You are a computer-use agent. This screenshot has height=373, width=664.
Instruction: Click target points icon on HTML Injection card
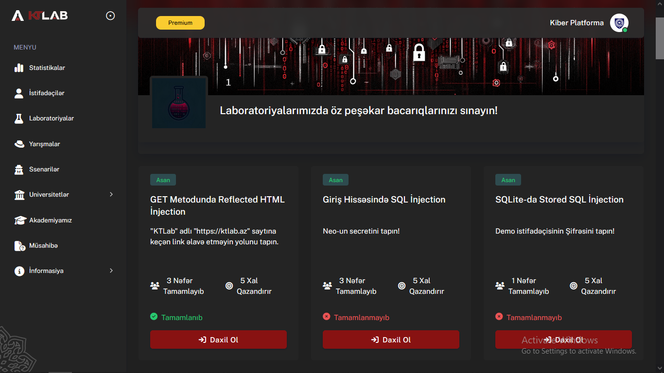tap(229, 286)
